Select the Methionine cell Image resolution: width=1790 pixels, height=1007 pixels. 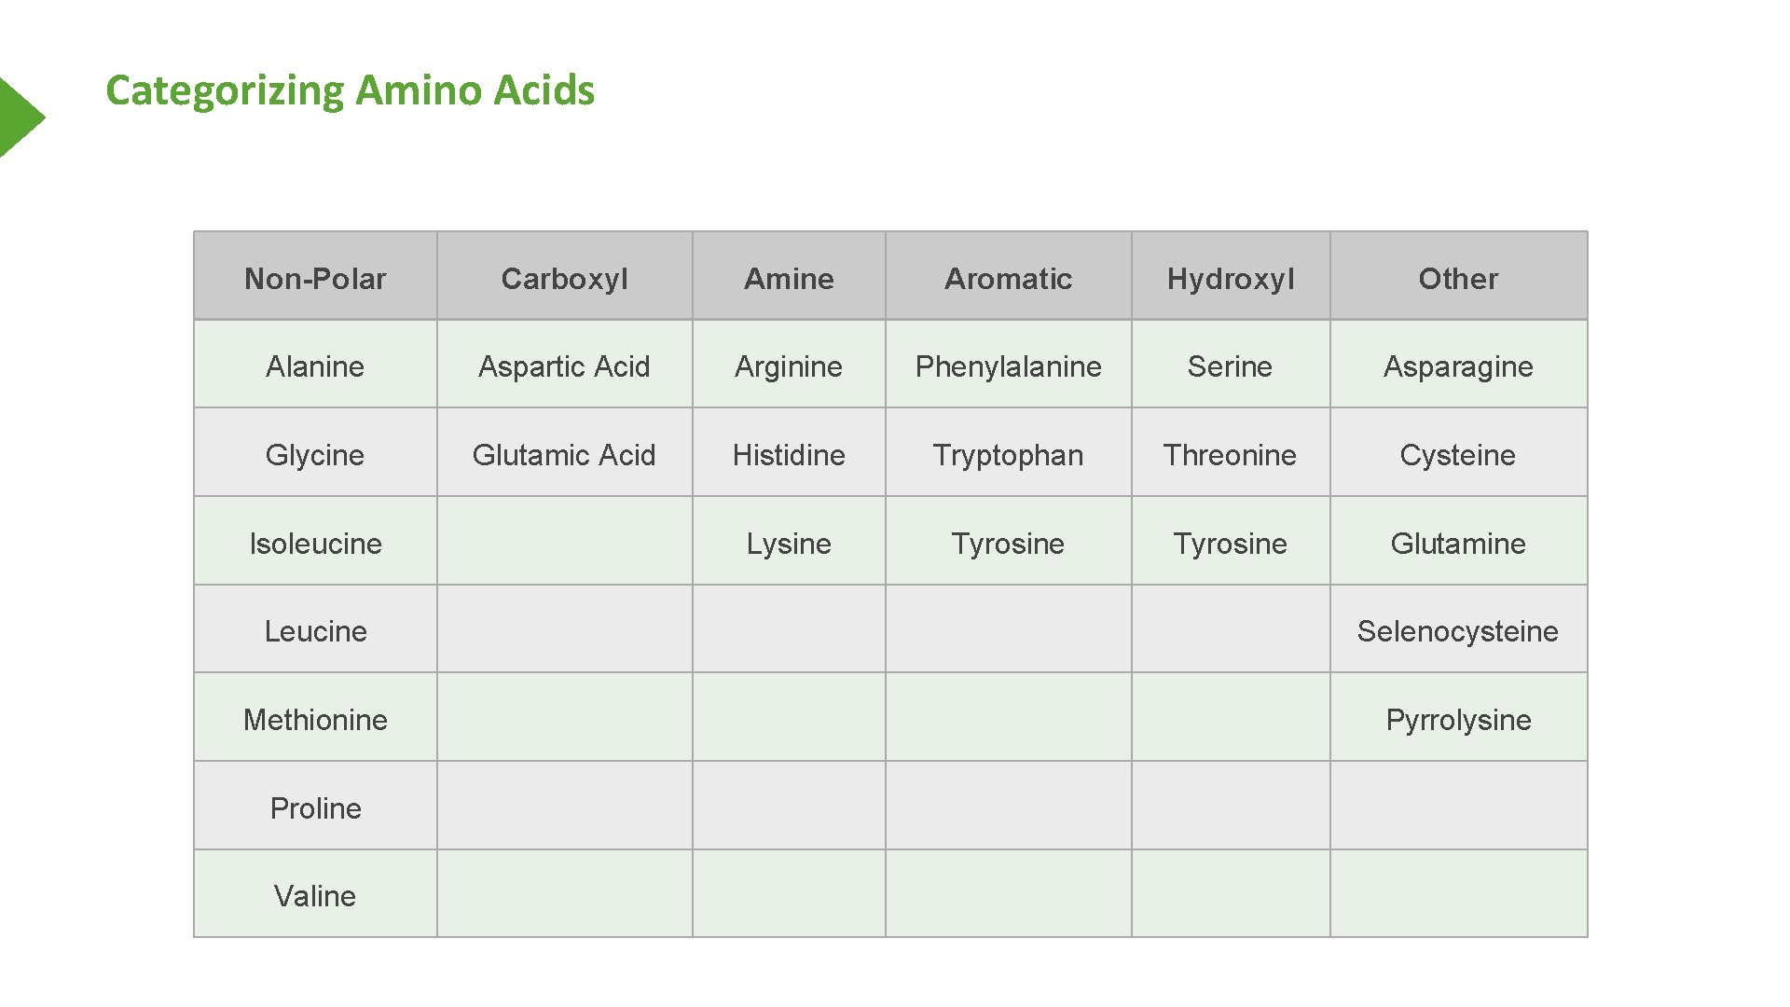pos(315,720)
